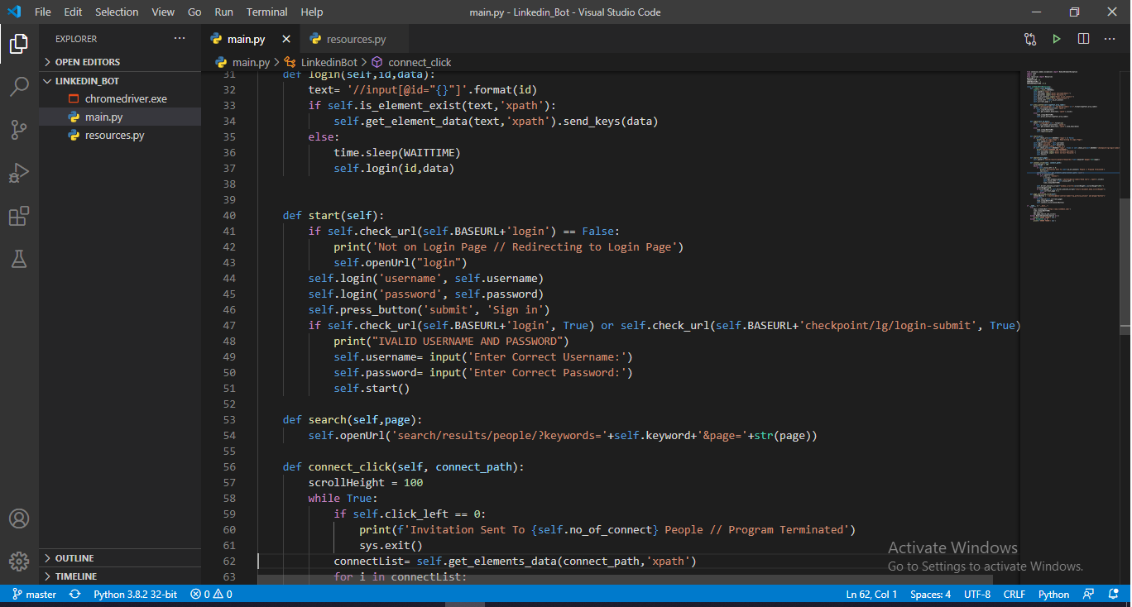Split the editor to the right
This screenshot has height=607, width=1132.
pos(1083,39)
